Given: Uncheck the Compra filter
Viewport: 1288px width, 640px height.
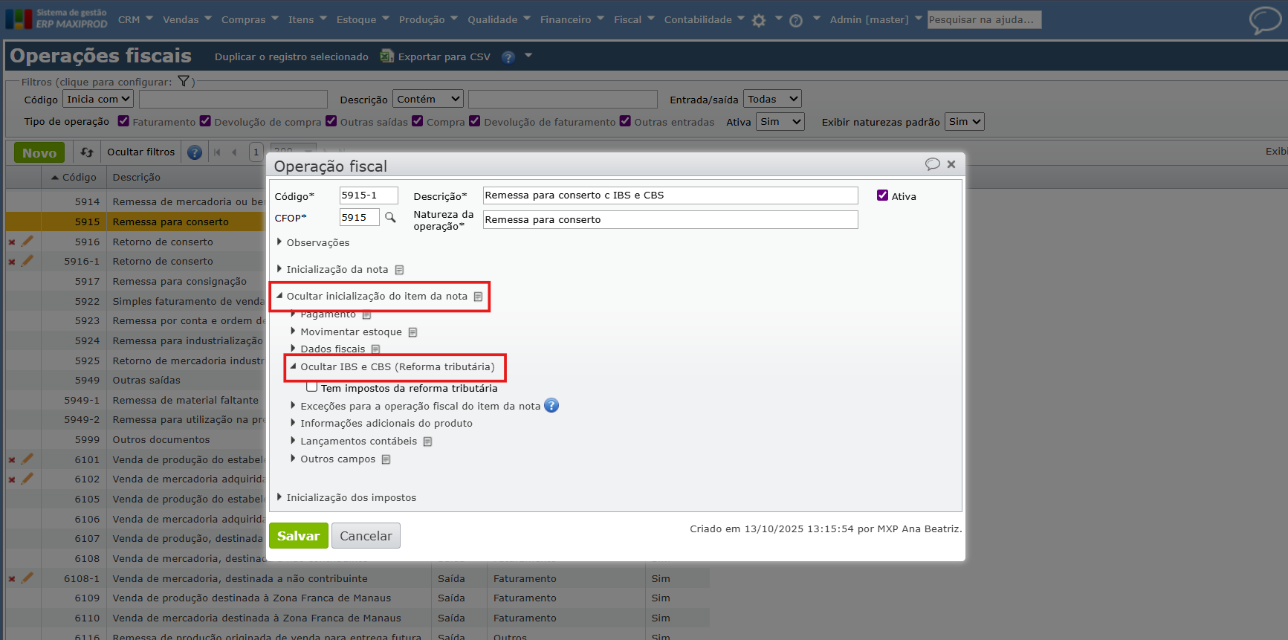Looking at the screenshot, I should coord(418,121).
